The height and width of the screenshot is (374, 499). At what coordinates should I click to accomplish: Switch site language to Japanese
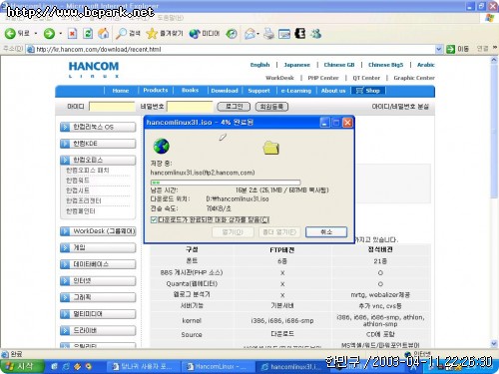(x=296, y=65)
